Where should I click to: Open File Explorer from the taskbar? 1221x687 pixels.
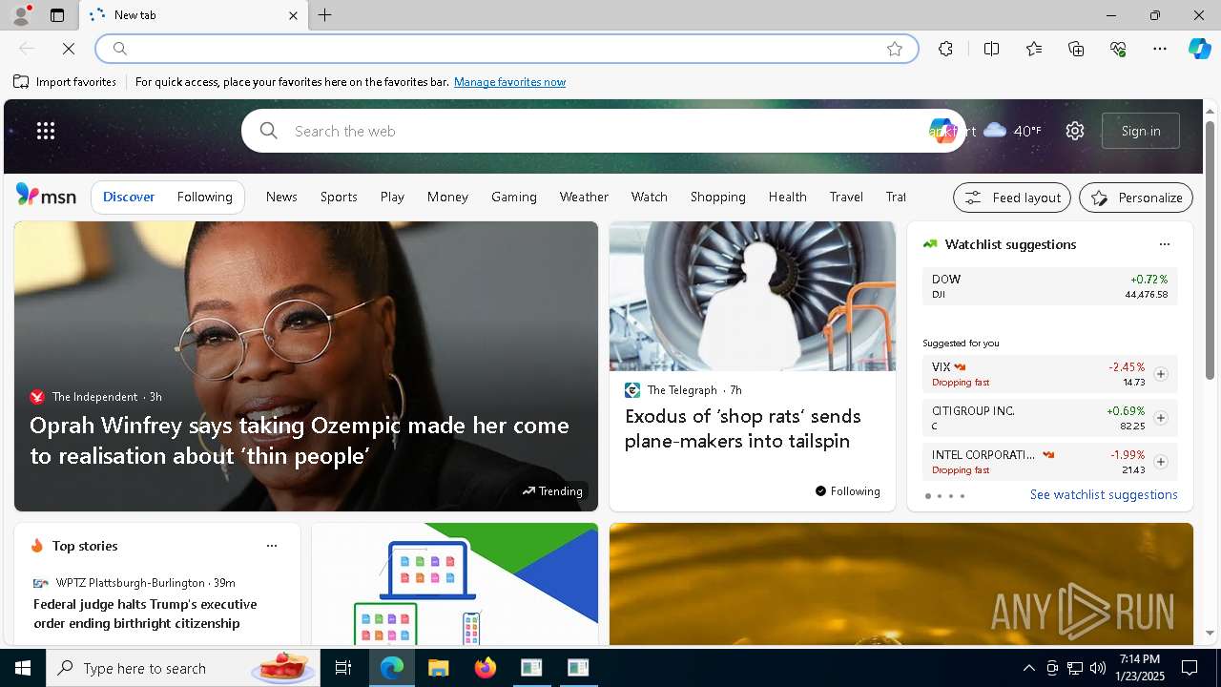pyautogui.click(x=438, y=668)
